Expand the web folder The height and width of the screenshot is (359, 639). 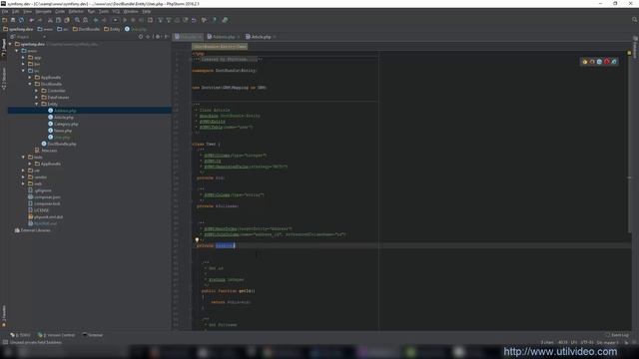[23, 183]
